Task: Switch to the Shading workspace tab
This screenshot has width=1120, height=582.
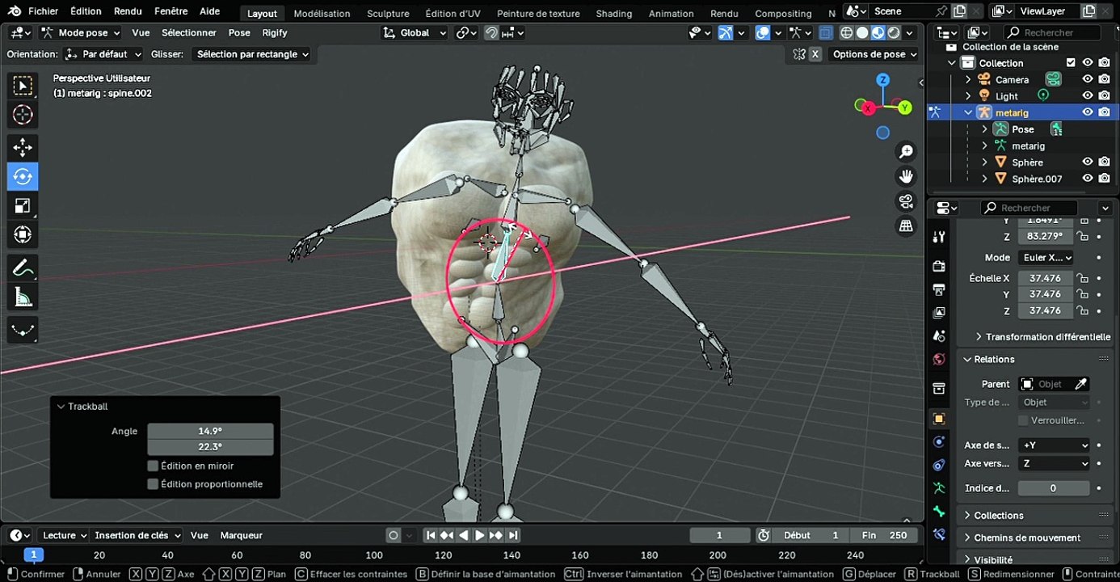Action: 613,13
